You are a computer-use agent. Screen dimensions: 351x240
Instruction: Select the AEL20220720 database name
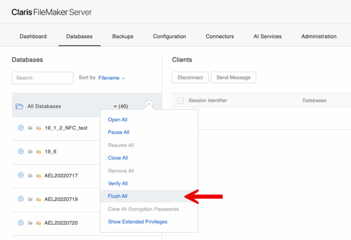tap(61, 223)
